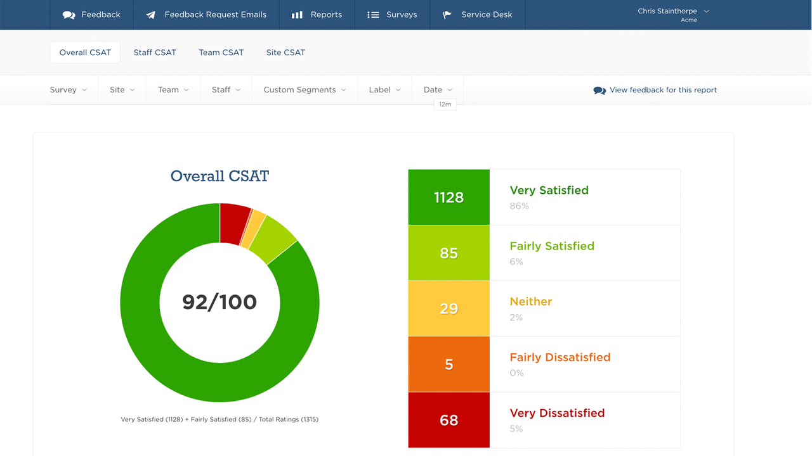Image resolution: width=812 pixels, height=456 pixels.
Task: Open the Custom Segments dropdown
Action: [304, 89]
